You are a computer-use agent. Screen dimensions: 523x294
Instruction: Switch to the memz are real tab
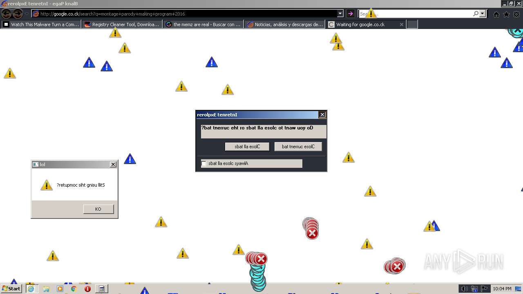click(x=203, y=24)
